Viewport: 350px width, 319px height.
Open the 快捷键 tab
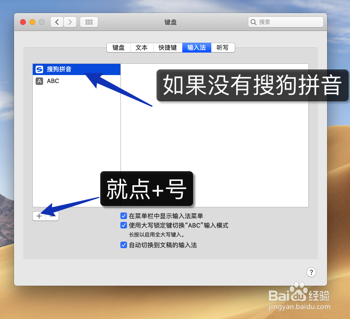[x=168, y=47]
